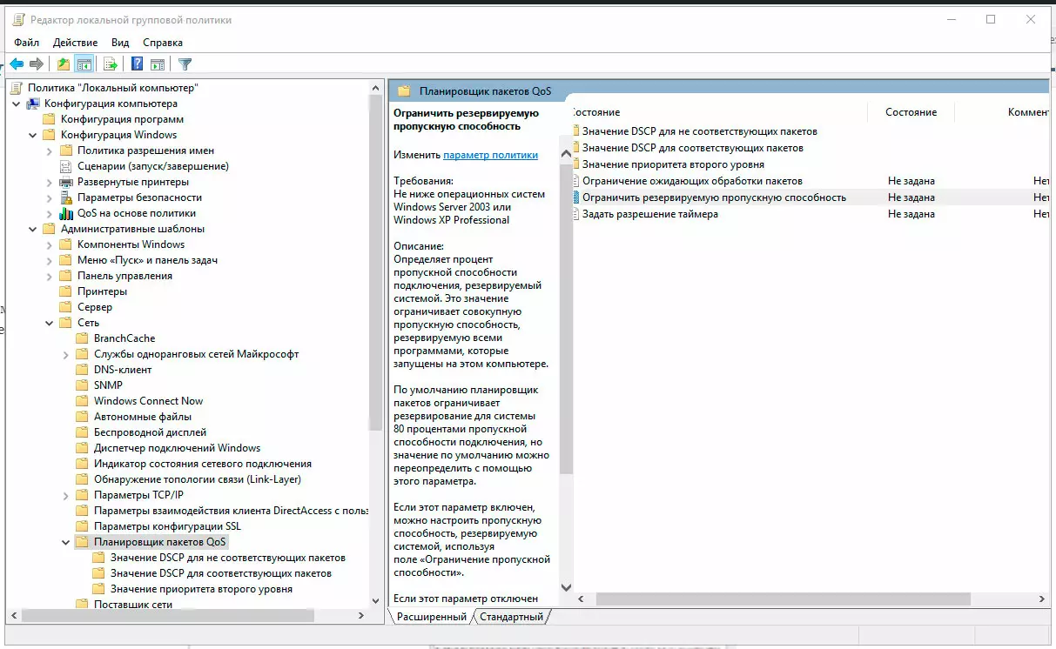Image resolution: width=1056 pixels, height=649 pixels.
Task: Click the Export list toolbar icon
Action: (x=111, y=64)
